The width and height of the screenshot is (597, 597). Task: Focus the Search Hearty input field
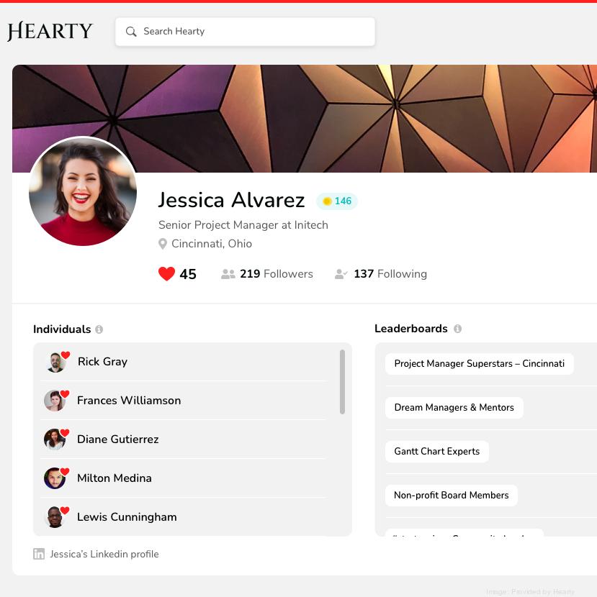tap(252, 32)
